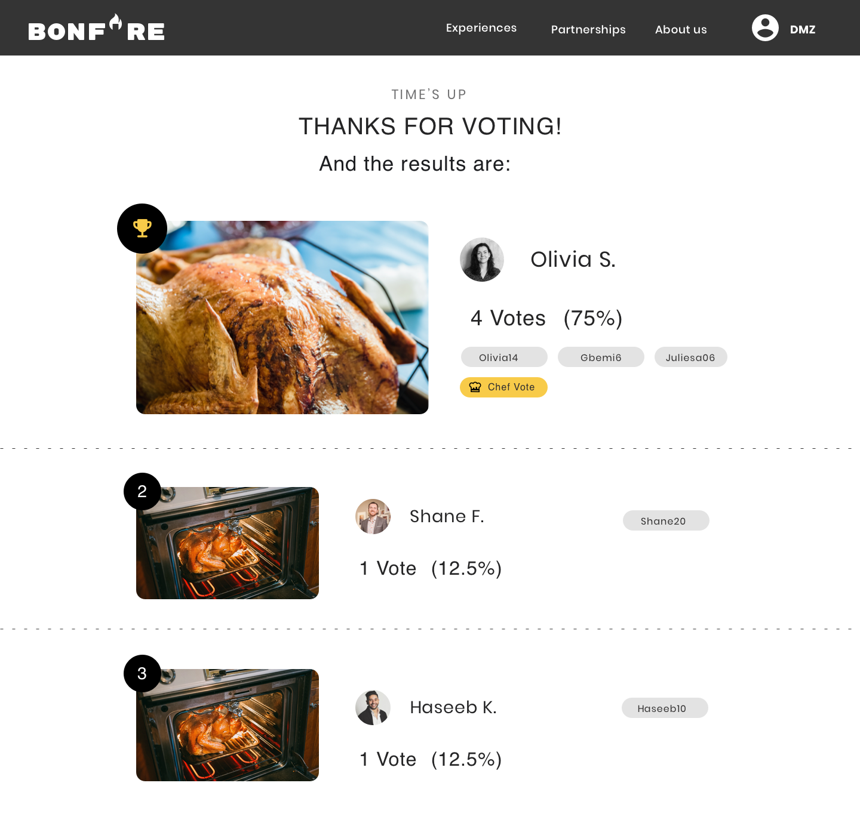Viewport: 860px width, 826px height.
Task: Open Shane F.'s oven turkey photo
Action: click(x=228, y=543)
